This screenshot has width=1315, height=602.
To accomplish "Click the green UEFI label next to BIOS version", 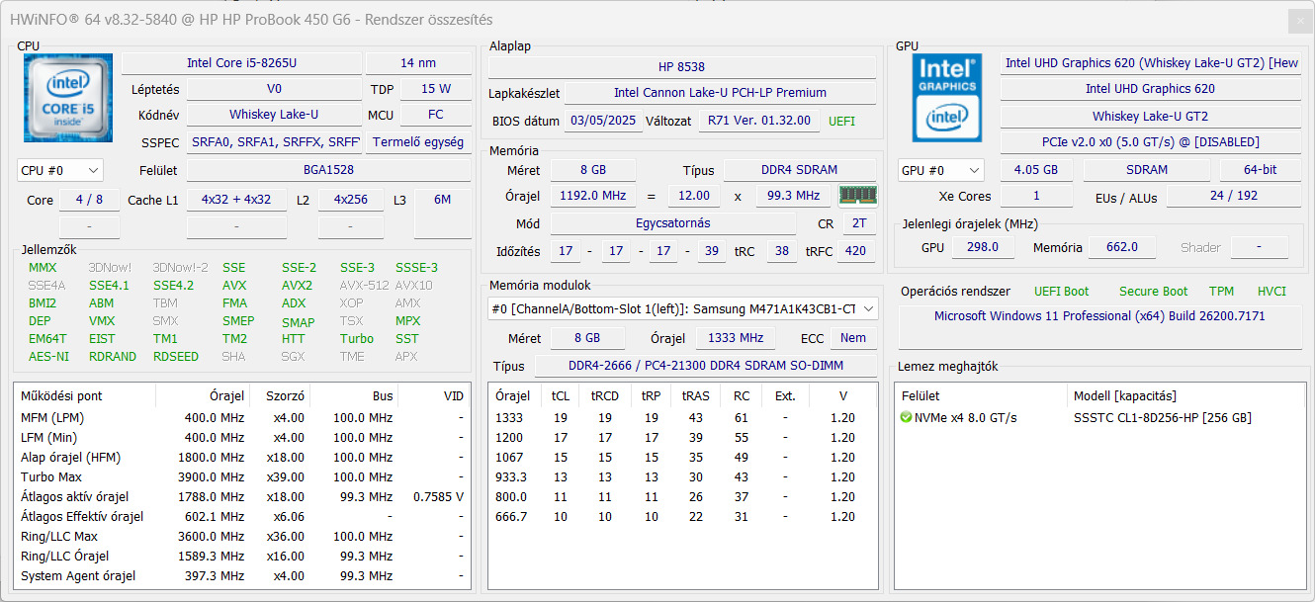I will tap(841, 122).
